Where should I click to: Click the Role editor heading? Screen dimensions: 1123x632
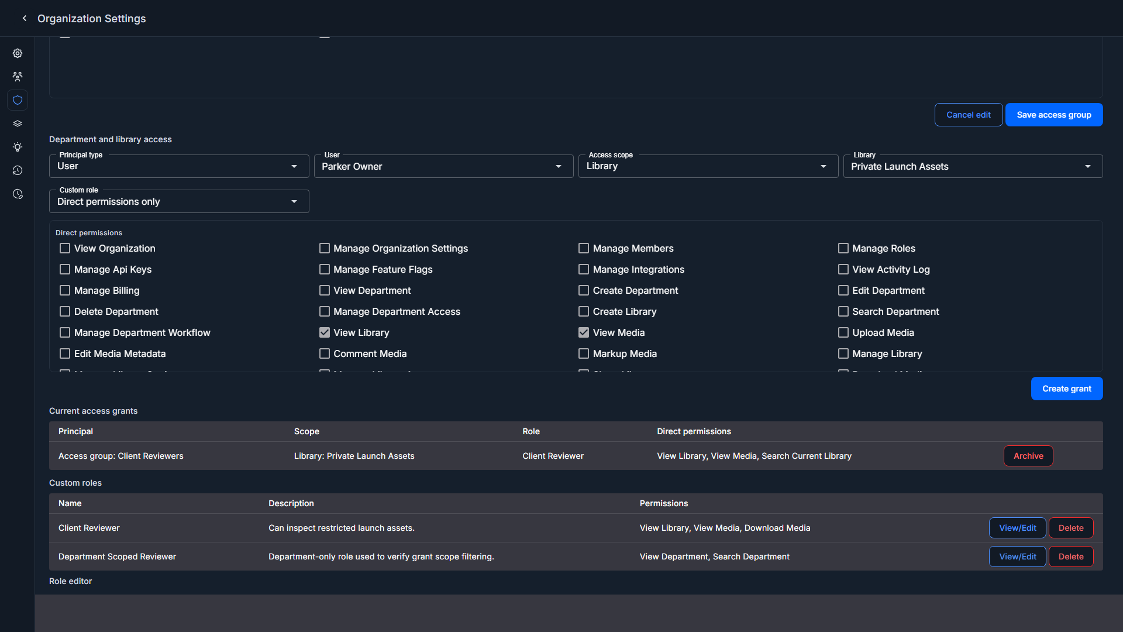point(70,581)
